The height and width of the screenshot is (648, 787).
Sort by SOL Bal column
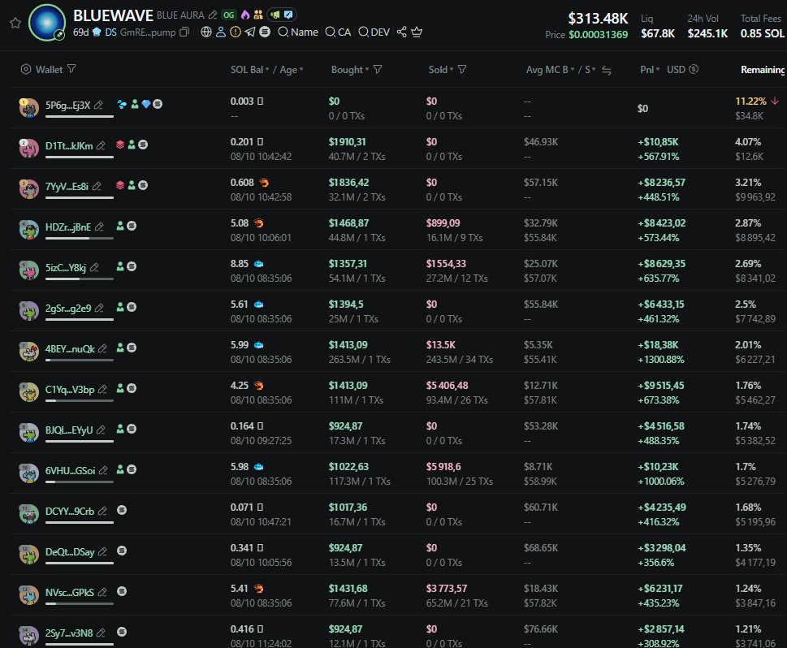tap(249, 69)
